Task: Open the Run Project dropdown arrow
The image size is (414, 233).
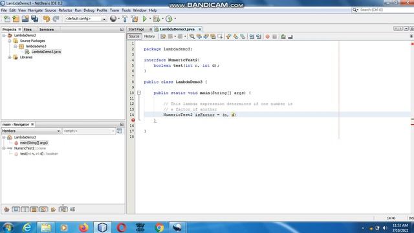Action: (x=150, y=19)
